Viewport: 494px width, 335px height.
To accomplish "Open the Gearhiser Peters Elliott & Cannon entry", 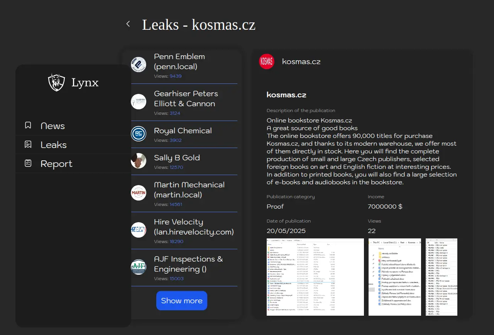I will tap(186, 99).
